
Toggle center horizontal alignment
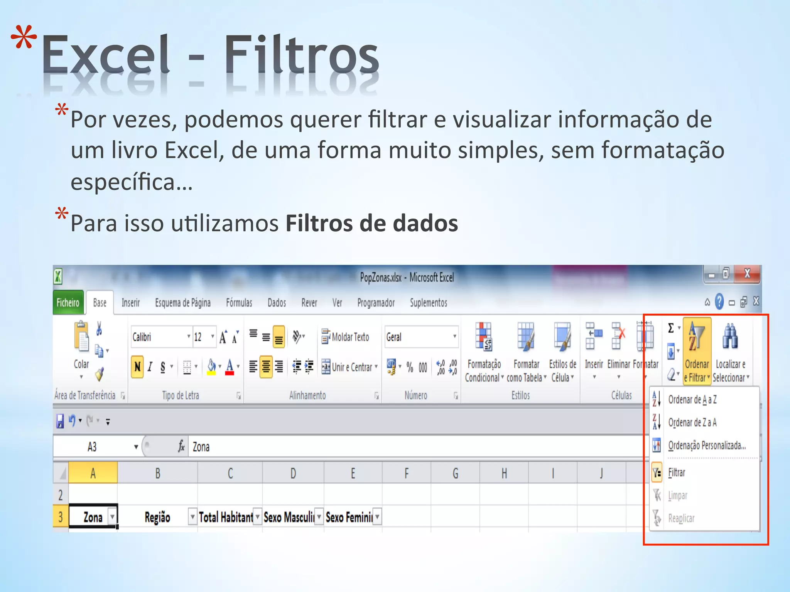click(266, 367)
